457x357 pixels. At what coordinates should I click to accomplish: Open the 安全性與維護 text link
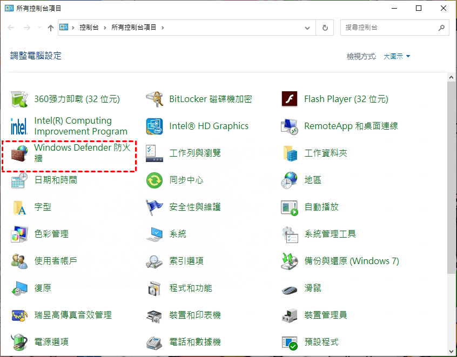point(195,207)
